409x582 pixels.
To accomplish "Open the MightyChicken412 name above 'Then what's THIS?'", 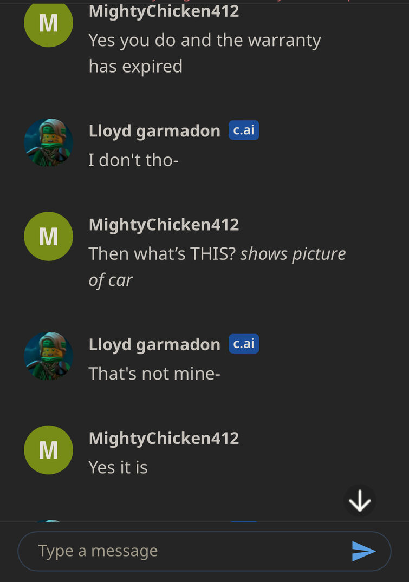I will point(164,225).
